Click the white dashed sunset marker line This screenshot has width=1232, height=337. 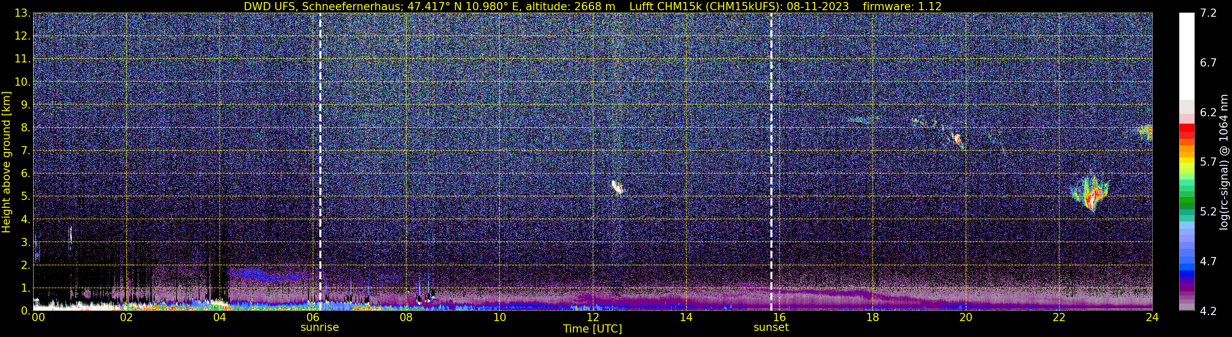click(x=772, y=161)
